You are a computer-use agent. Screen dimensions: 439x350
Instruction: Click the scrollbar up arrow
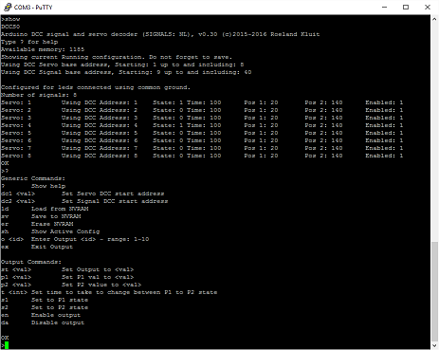[x=434, y=19]
